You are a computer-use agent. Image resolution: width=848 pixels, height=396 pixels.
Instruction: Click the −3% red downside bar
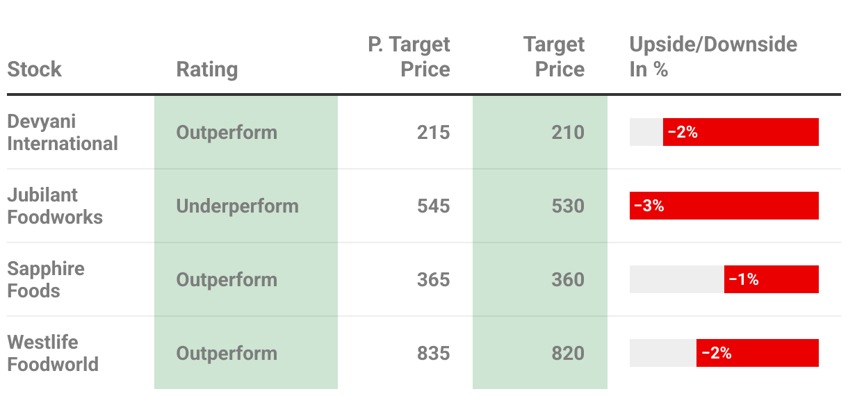coord(724,206)
